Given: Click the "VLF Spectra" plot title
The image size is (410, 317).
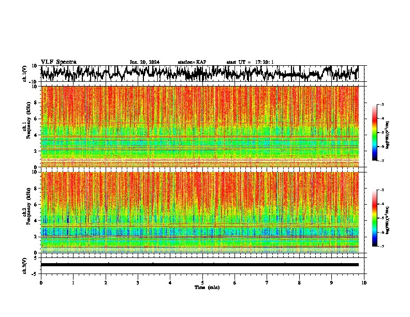Looking at the screenshot, I should [58, 62].
